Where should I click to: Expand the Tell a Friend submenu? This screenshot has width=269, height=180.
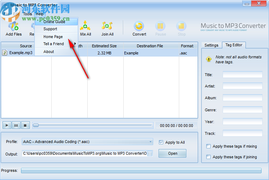[x=56, y=44]
